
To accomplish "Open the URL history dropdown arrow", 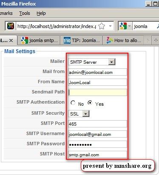I will point(110,26).
